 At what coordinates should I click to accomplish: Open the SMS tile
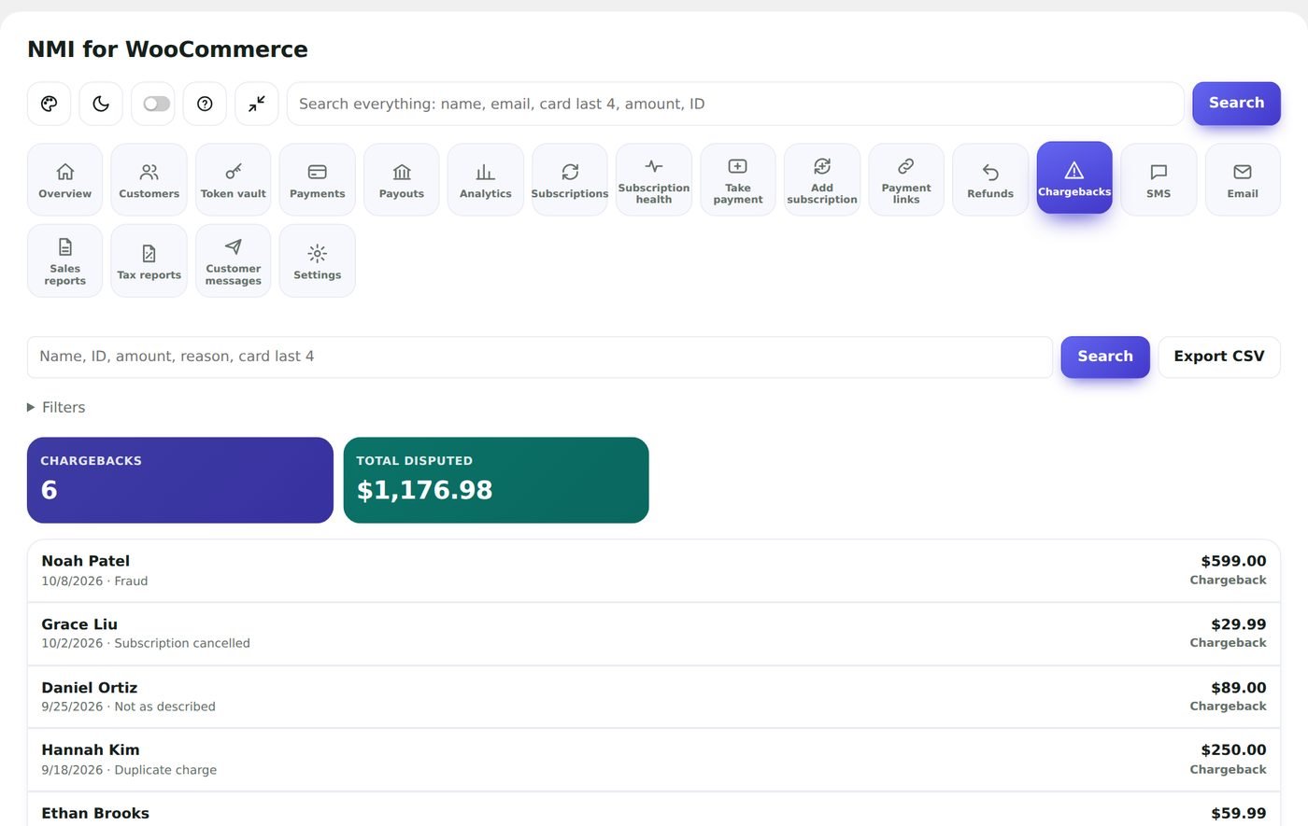coord(1159,179)
